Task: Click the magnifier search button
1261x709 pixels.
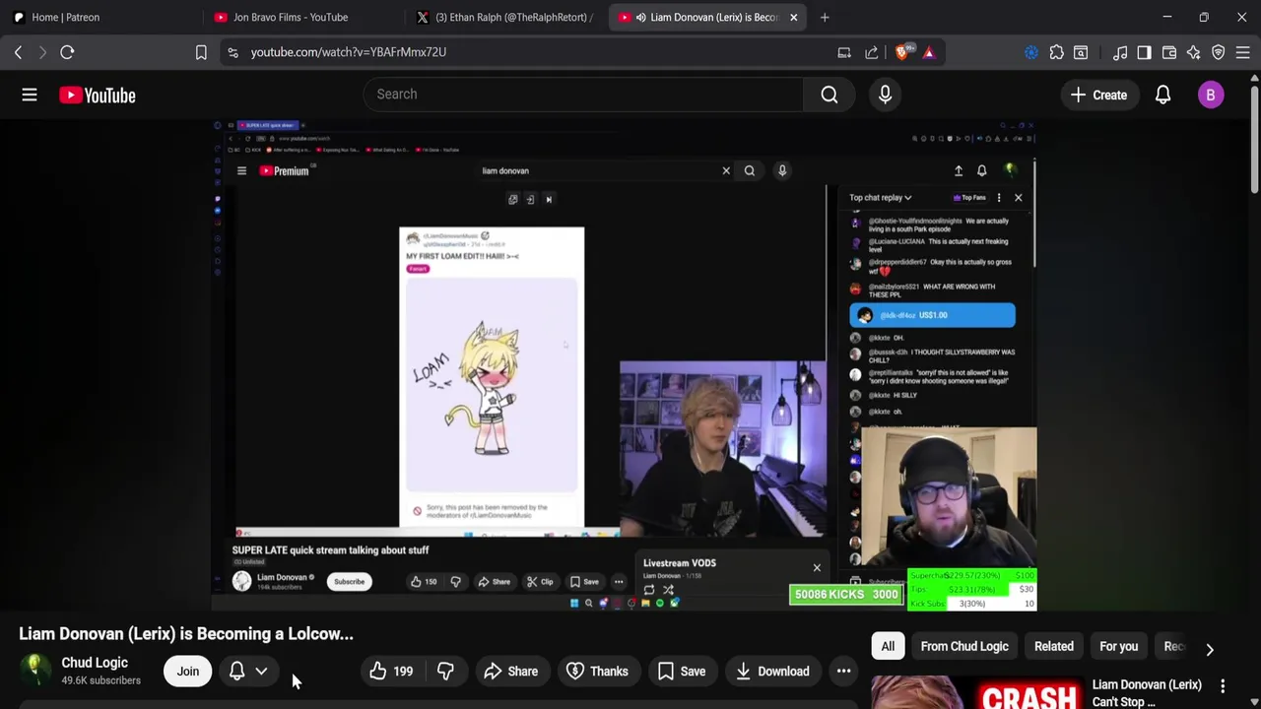Action: point(830,95)
